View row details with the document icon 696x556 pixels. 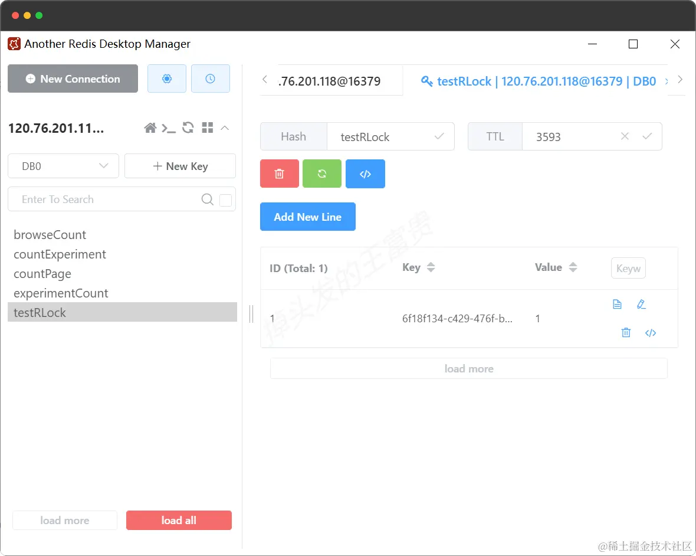pyautogui.click(x=617, y=304)
